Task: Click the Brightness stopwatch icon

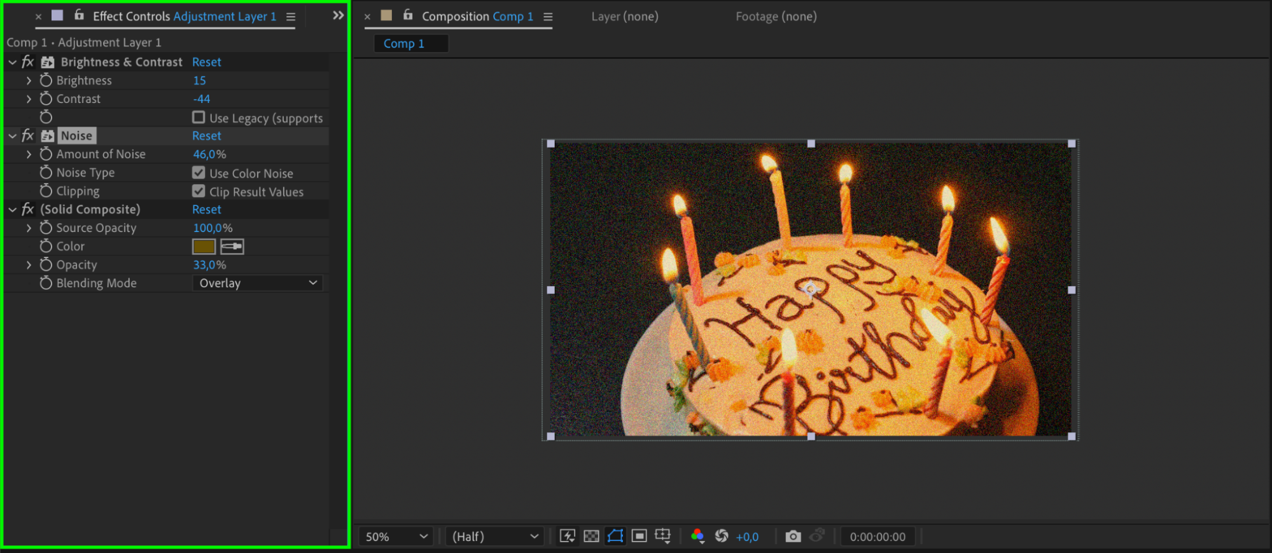Action: (46, 80)
